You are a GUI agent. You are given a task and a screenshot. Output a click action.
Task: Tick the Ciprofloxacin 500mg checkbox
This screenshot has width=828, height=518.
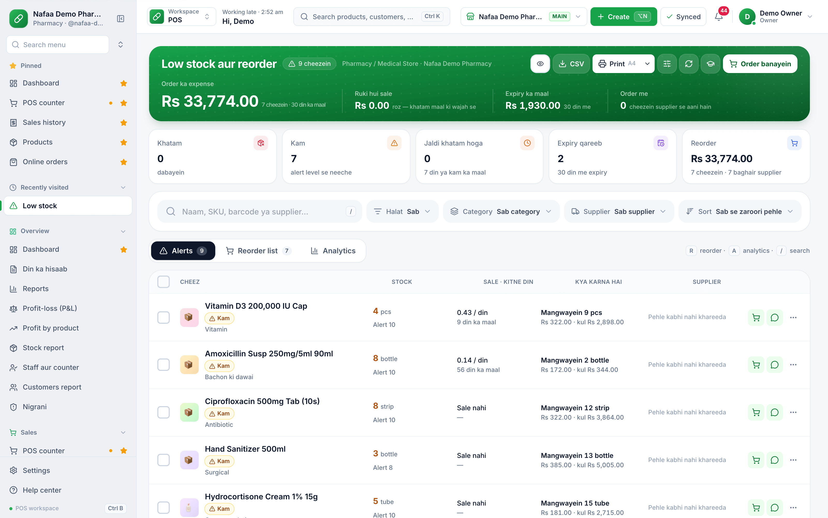pyautogui.click(x=163, y=412)
